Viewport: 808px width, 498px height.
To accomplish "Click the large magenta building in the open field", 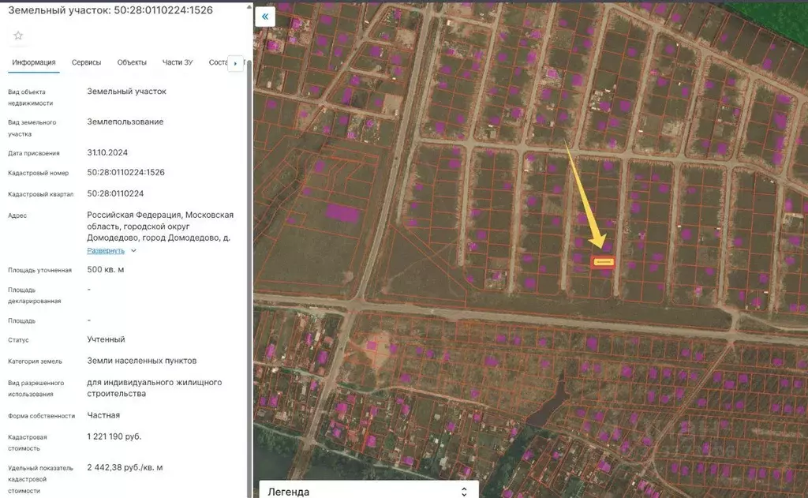I will 342,212.
